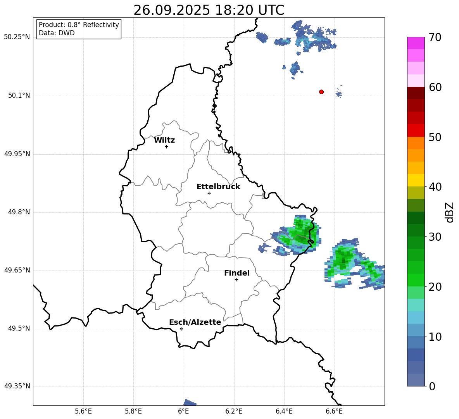Click the 5.8°E longitude label

[x=133, y=411]
